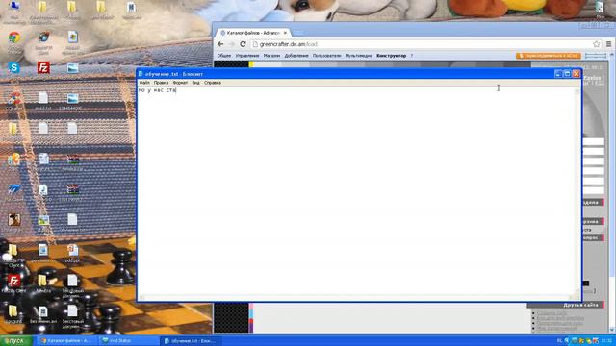Open the Добавление admin-bar menu
This screenshot has width=616, height=346.
point(296,56)
